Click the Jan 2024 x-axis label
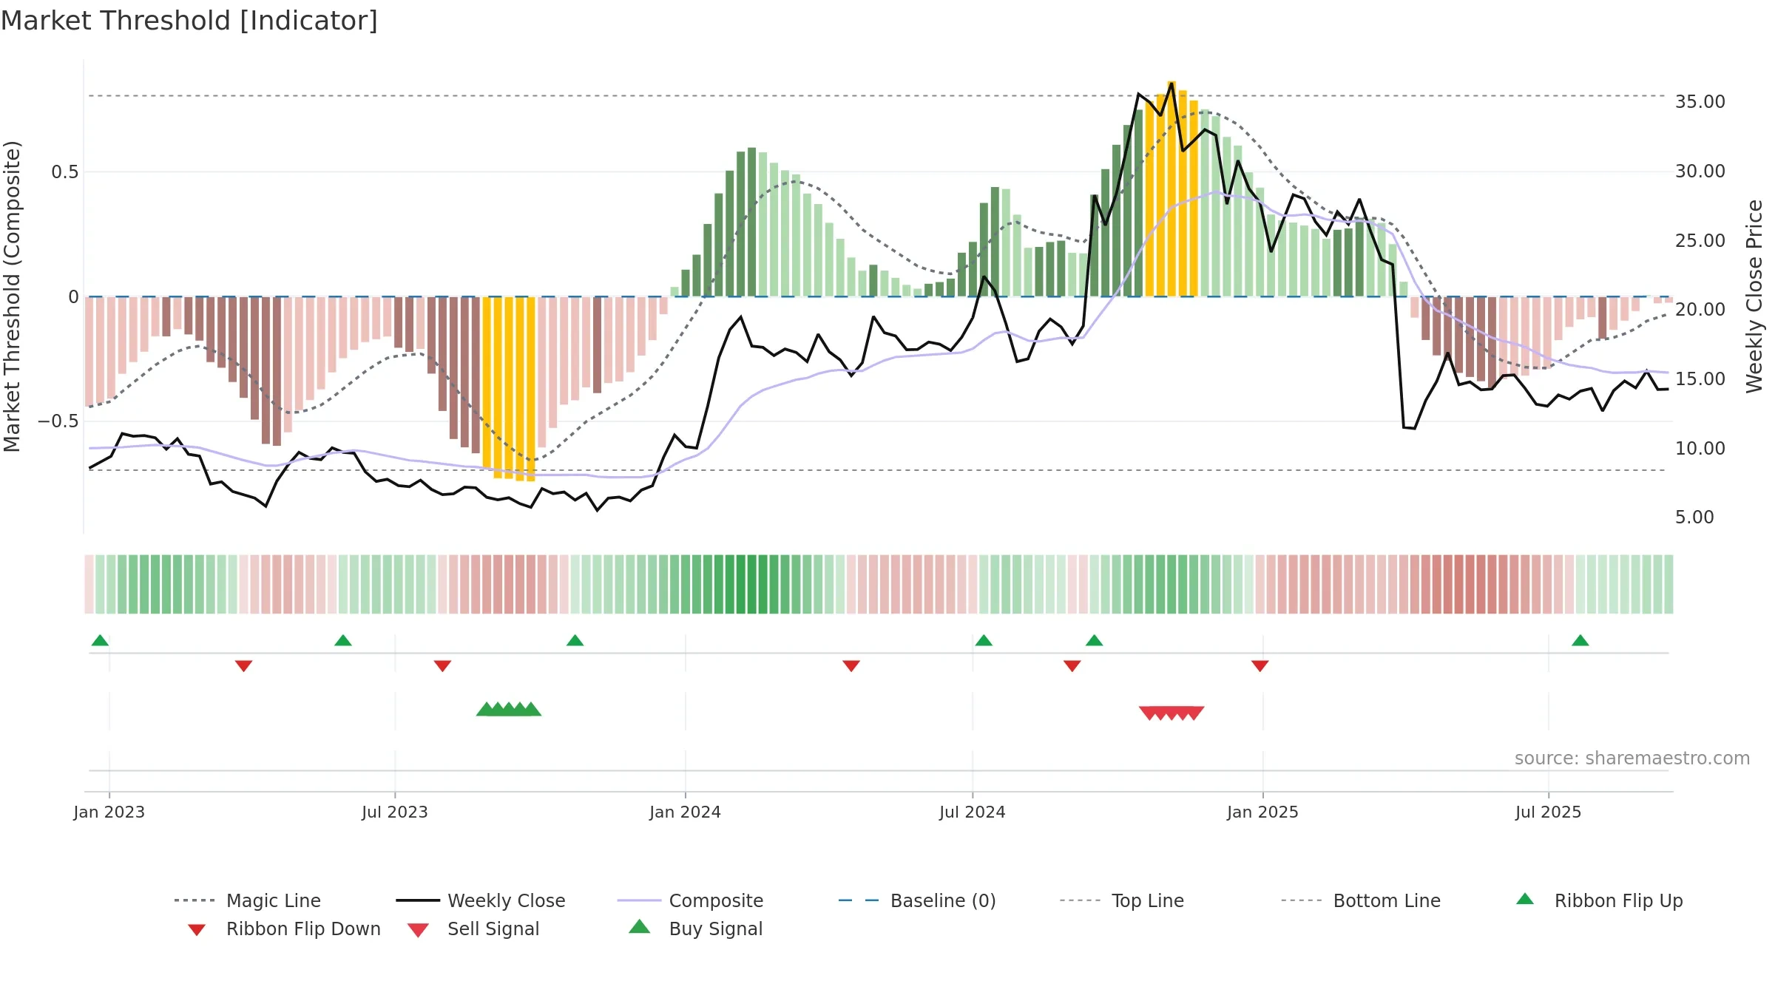The image size is (1775, 998). pos(686,812)
